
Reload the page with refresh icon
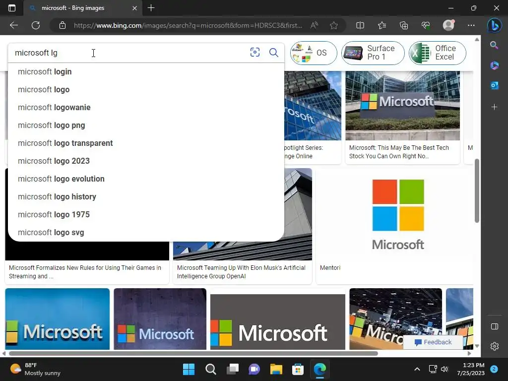[36, 25]
